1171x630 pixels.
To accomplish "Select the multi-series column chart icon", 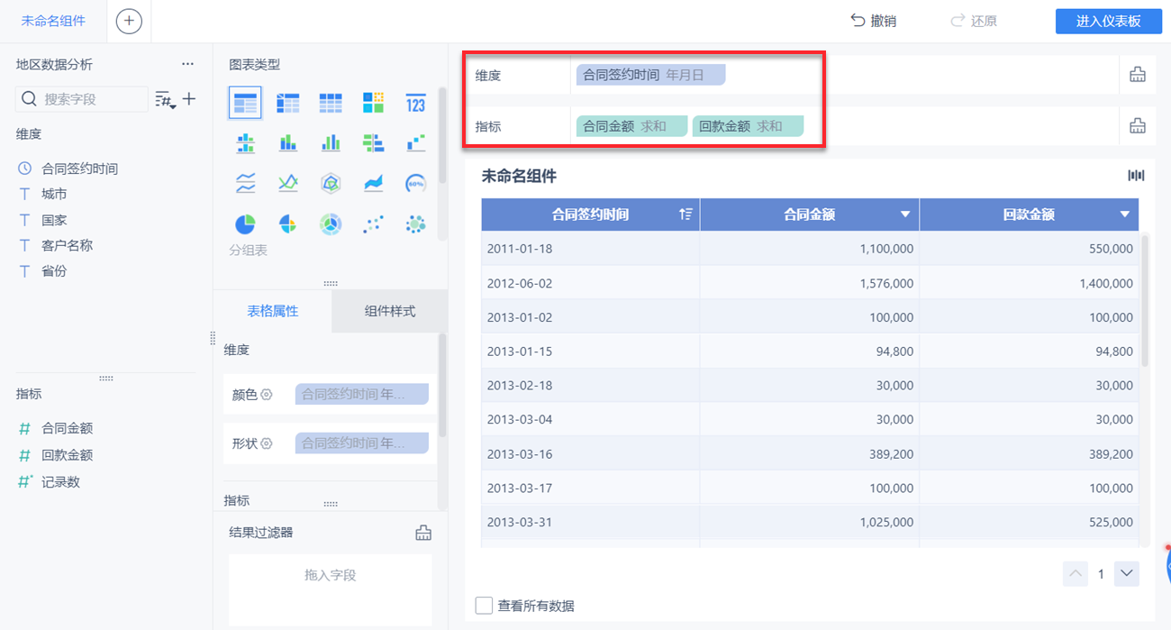I will click(x=331, y=142).
